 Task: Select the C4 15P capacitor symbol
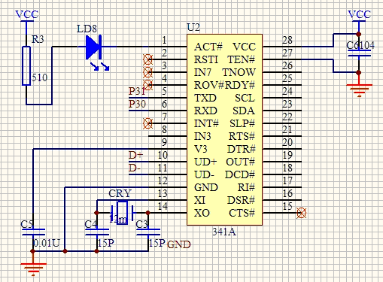pos(97,232)
